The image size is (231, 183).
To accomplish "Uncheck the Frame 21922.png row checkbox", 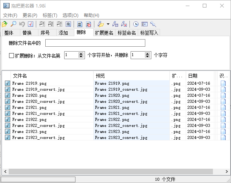I will click(x=8, y=119).
